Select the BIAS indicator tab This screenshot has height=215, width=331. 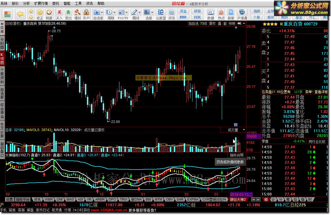pyautogui.click(x=70, y=199)
